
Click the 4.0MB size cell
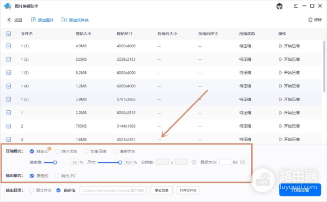coord(81,46)
